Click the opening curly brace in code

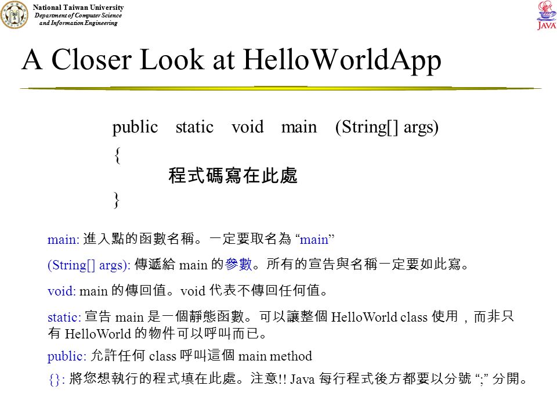point(118,156)
